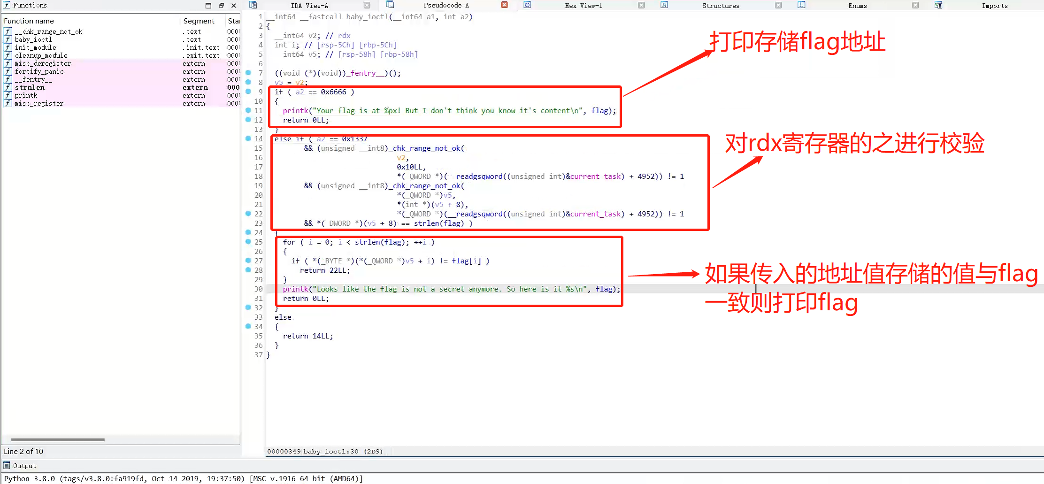Switch to the Pseudocode-A tab
Screen dimensions: 1044x484
point(446,5)
